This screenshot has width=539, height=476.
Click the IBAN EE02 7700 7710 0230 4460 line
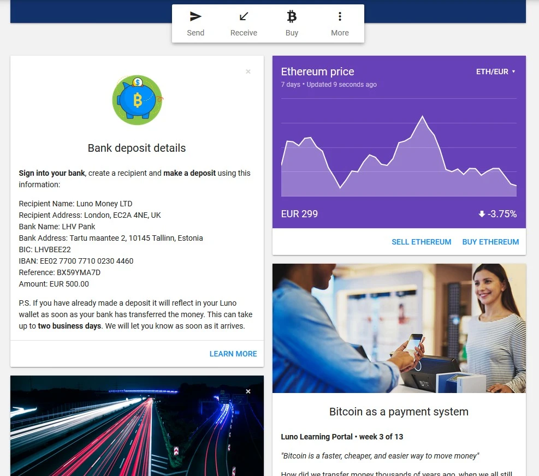click(76, 261)
